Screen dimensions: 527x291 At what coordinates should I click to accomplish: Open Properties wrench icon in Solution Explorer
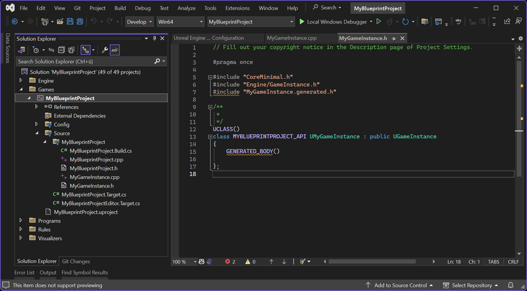pyautogui.click(x=105, y=50)
